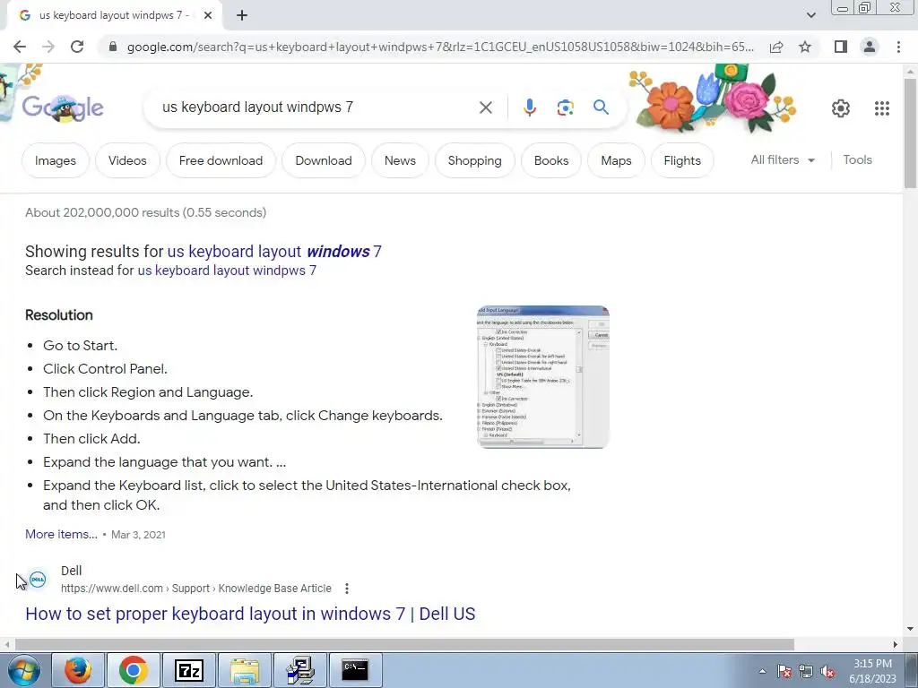
Task: Open corrected 'us keyboard layout windows 7' link
Action: pos(274,252)
